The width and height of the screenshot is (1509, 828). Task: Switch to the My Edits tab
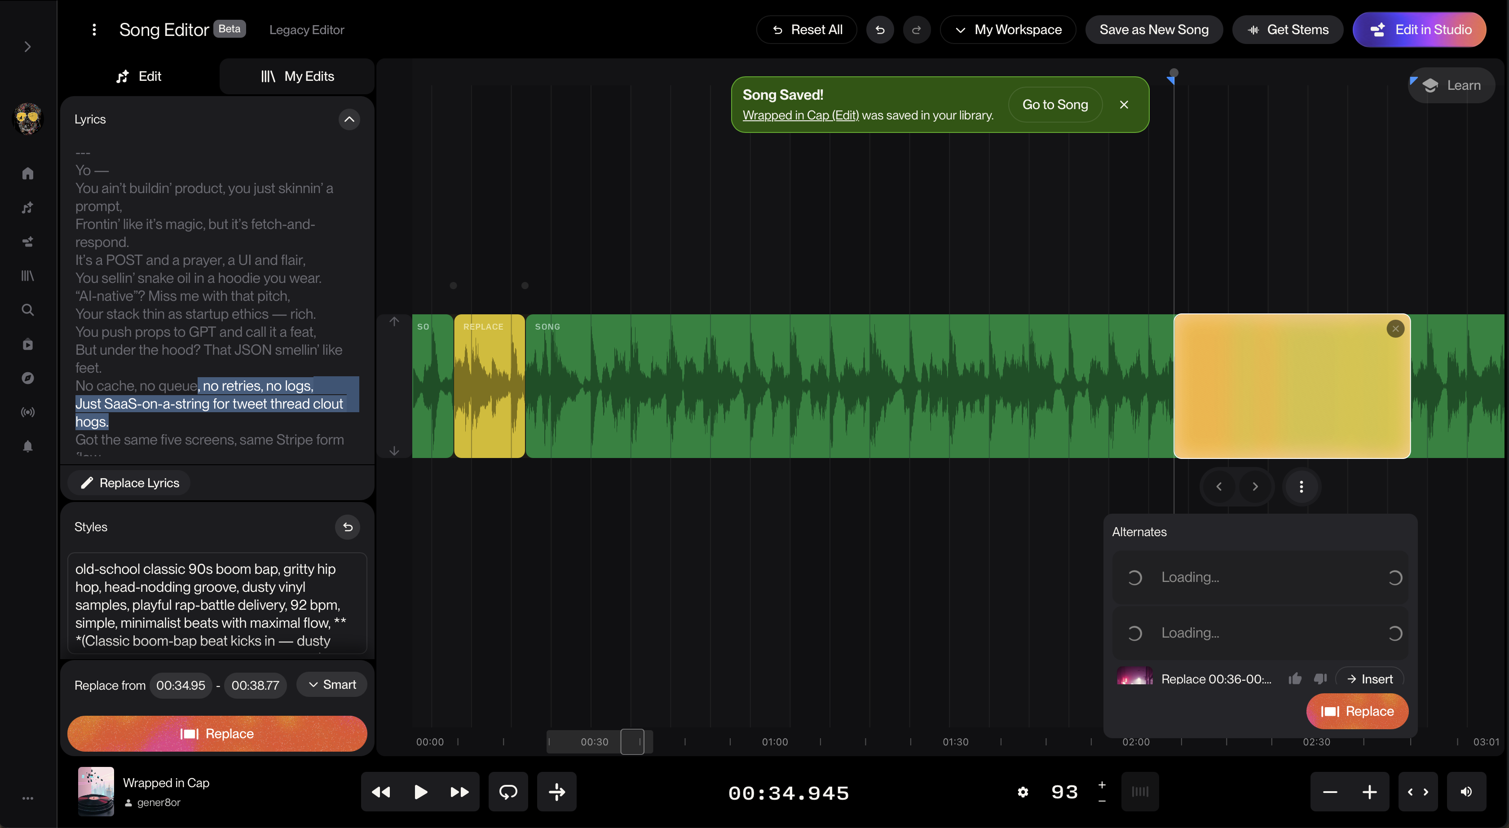pos(297,76)
